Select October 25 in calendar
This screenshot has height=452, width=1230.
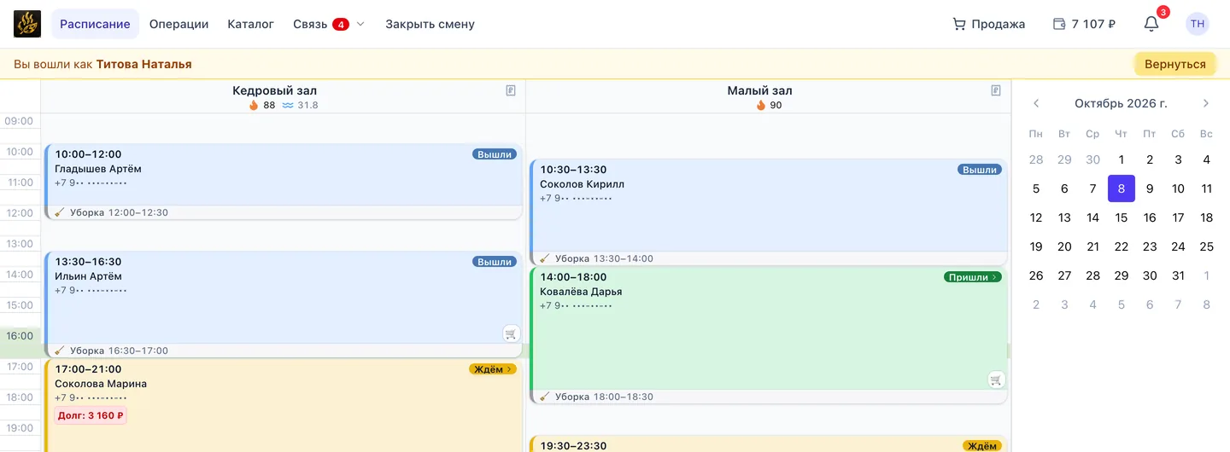click(1206, 246)
